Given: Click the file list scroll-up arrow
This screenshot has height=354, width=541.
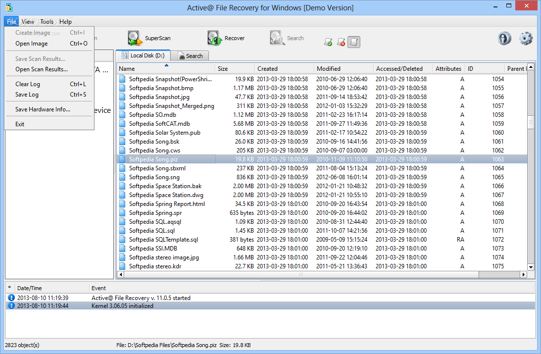Looking at the screenshot, I should click(x=531, y=66).
